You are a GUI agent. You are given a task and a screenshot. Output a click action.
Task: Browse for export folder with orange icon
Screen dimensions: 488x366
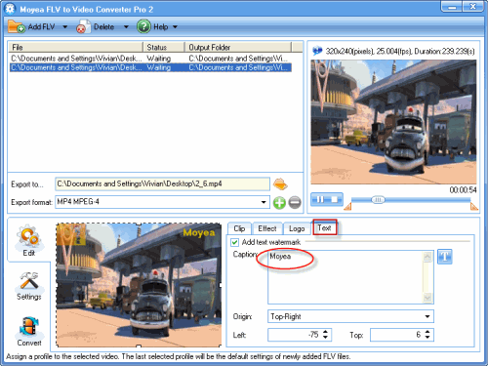tap(280, 184)
